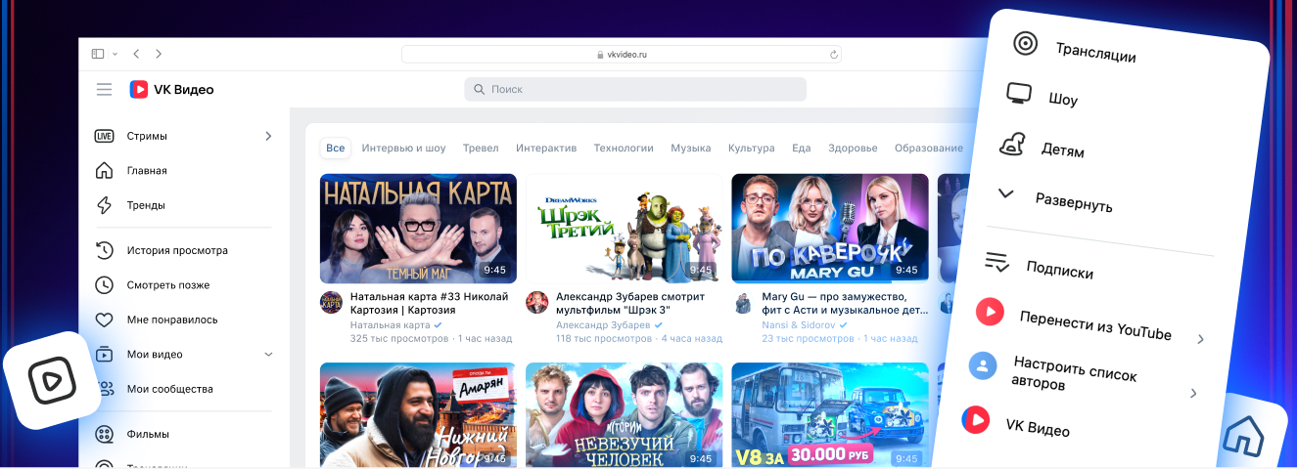Click blue person icon beside Настроить список авторов
Viewport: 1297px width, 469px height.
(983, 365)
